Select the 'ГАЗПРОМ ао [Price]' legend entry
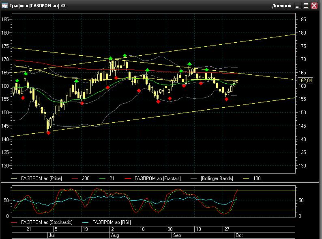The height and width of the screenshot is (239, 322). point(41,178)
